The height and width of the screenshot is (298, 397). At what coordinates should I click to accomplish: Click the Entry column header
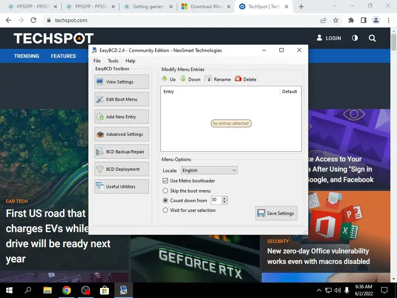coord(220,92)
